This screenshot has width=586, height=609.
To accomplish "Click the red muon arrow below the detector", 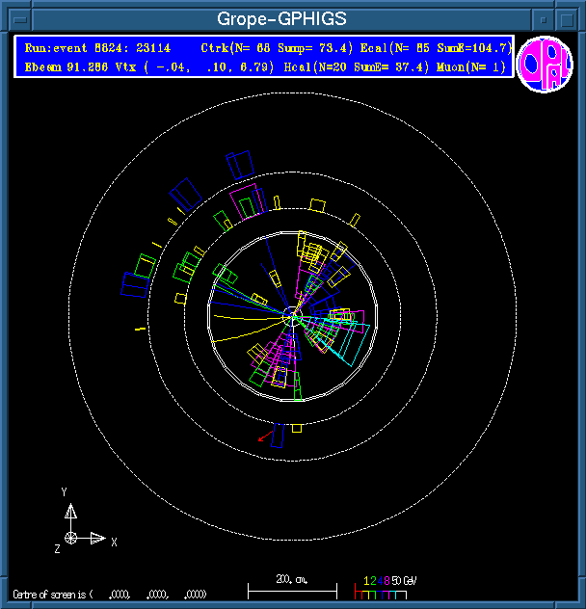I will tap(262, 438).
